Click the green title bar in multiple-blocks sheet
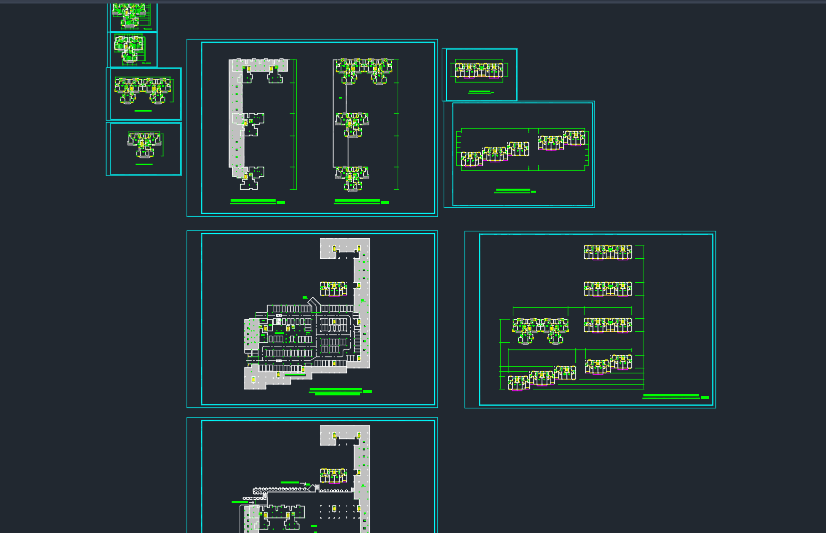The width and height of the screenshot is (826, 533). coord(676,396)
